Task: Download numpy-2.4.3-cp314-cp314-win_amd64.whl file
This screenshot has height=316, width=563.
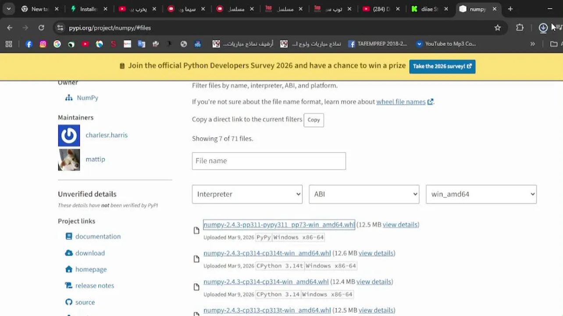Action: tap(266, 282)
